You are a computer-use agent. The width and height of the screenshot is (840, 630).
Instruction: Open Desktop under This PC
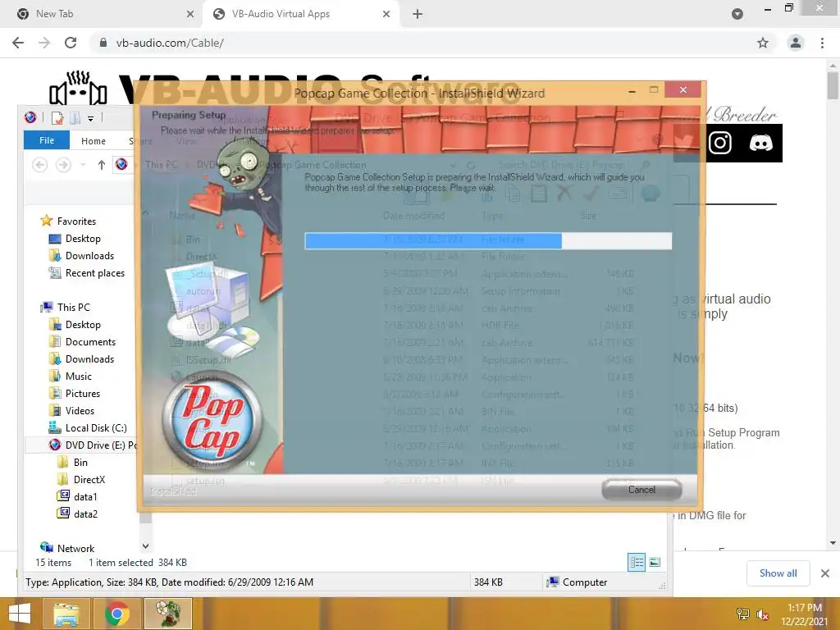click(x=83, y=325)
